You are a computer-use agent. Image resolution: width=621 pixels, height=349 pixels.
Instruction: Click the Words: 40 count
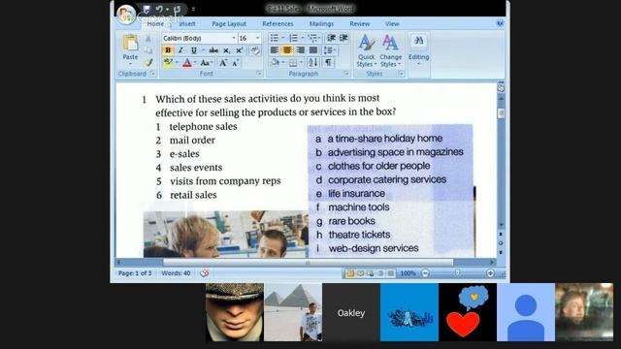tap(176, 273)
